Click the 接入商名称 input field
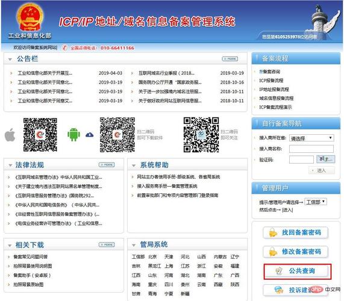 click(x=311, y=149)
